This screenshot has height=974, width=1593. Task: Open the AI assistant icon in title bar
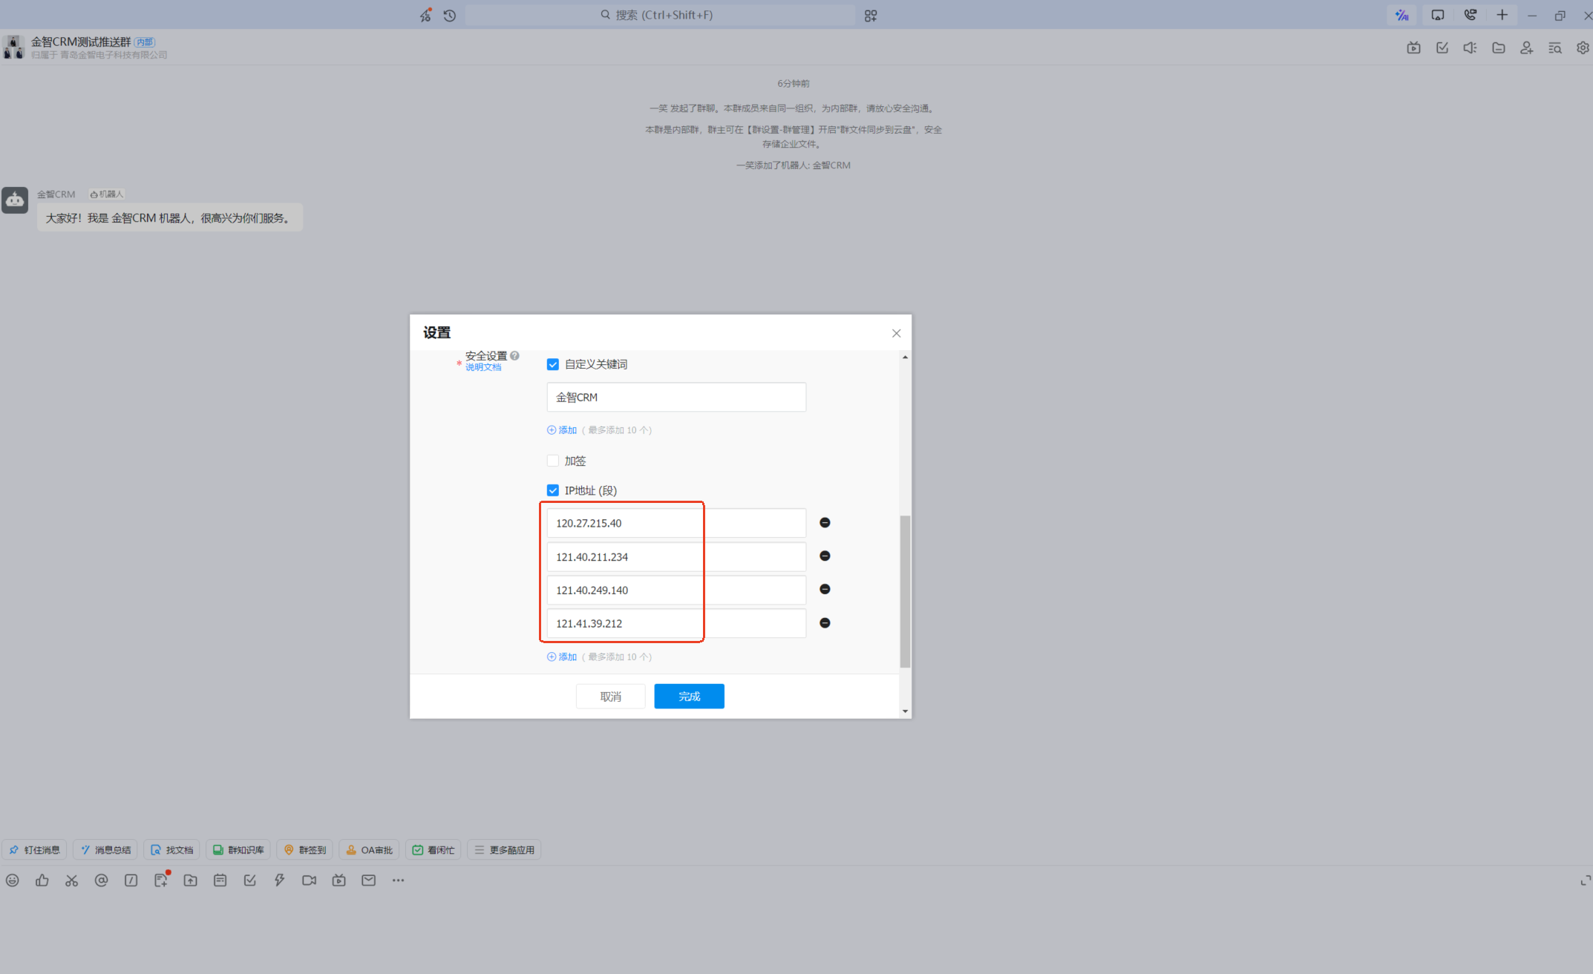[x=1401, y=15]
